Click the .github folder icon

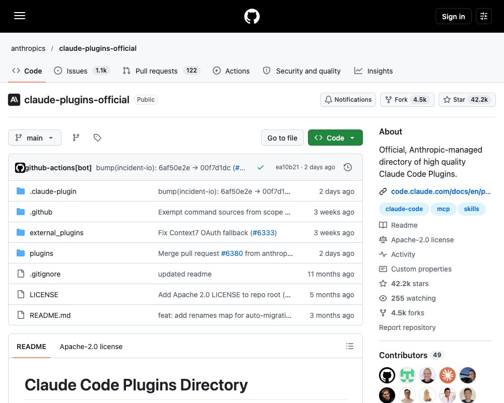pyautogui.click(x=21, y=212)
